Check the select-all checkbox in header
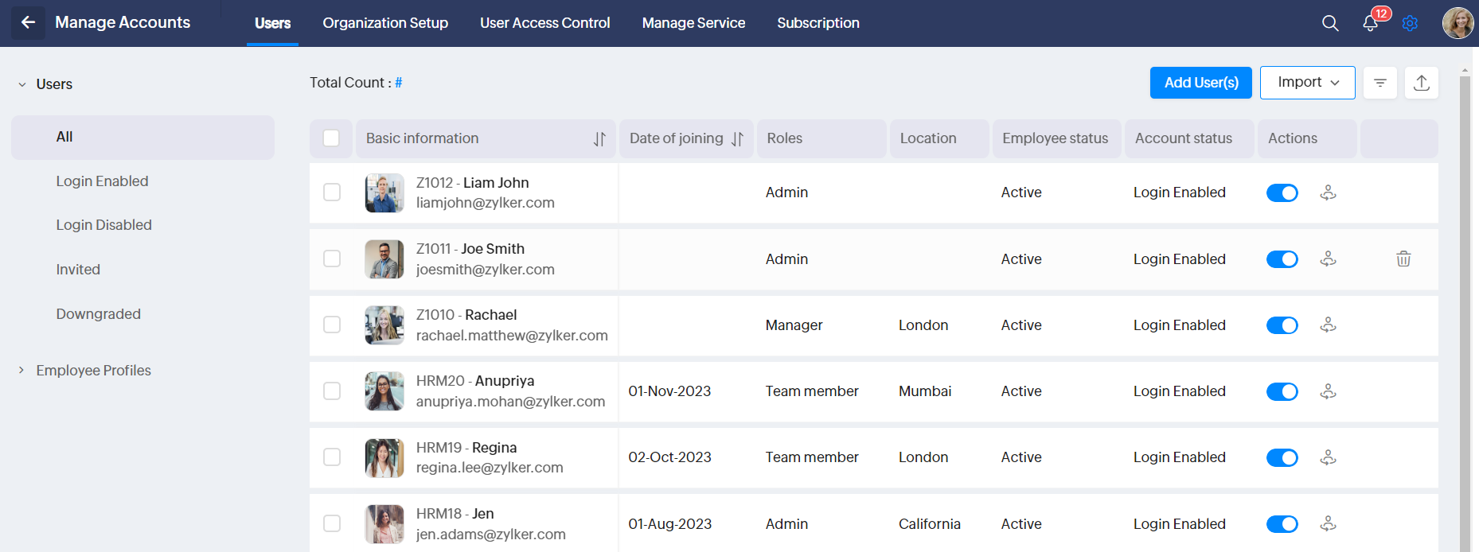The width and height of the screenshot is (1479, 552). (332, 138)
